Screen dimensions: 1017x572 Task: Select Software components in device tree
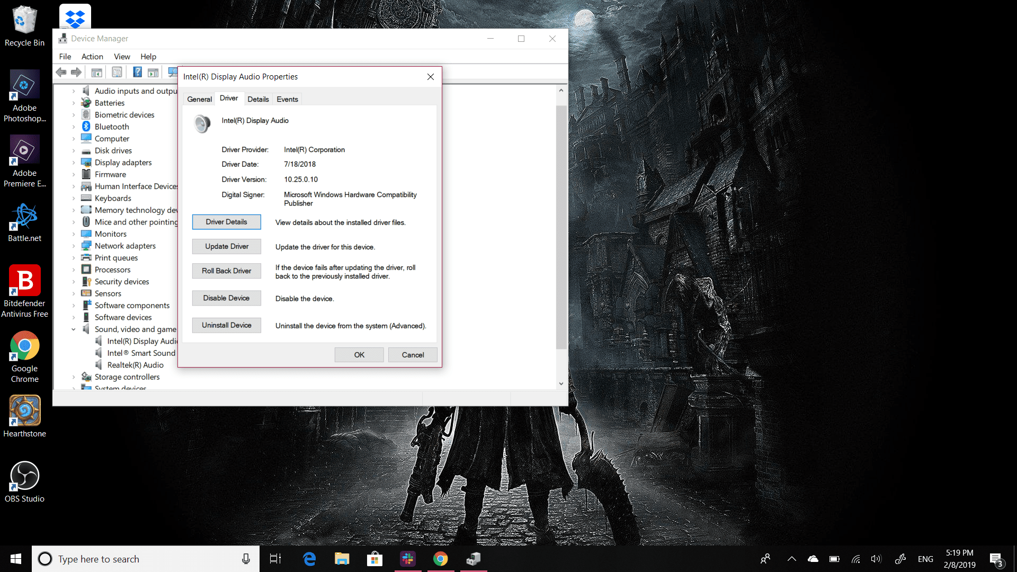point(132,305)
